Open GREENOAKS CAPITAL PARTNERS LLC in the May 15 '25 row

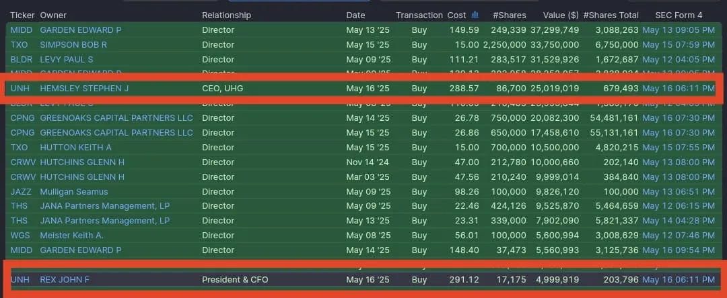pyautogui.click(x=116, y=133)
